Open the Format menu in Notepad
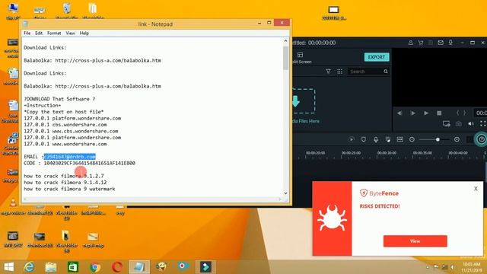The height and width of the screenshot is (274, 487). coord(54,33)
